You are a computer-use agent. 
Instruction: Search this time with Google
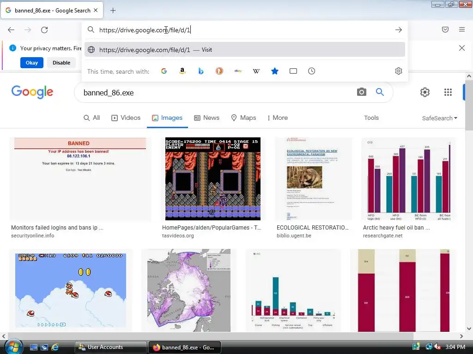[164, 71]
